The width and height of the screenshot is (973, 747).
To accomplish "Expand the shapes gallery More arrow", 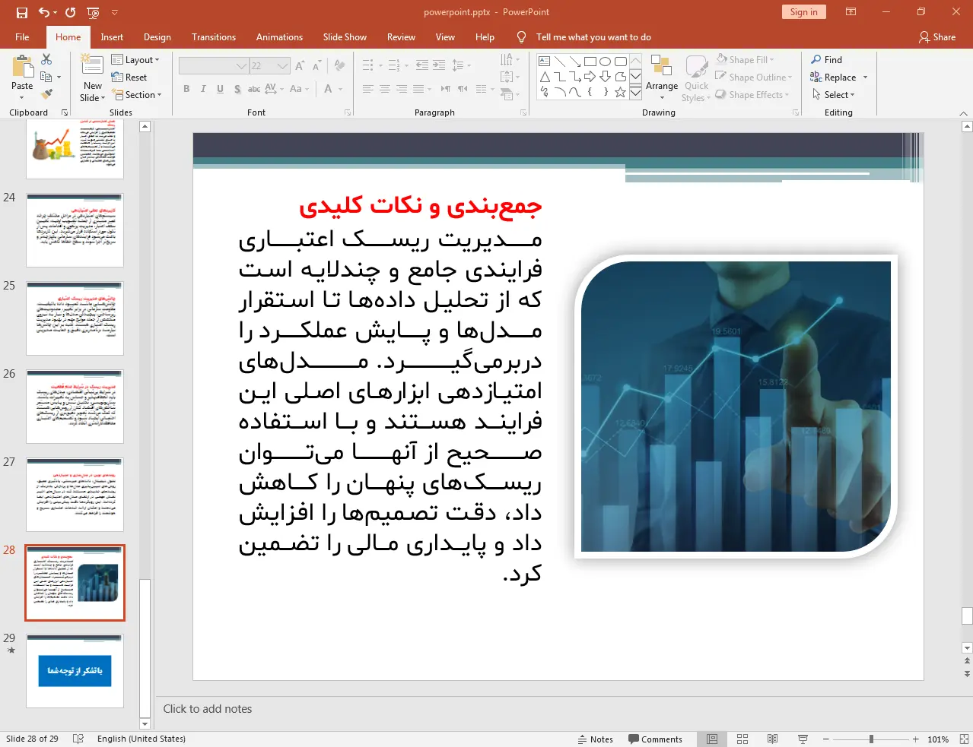I will [635, 93].
